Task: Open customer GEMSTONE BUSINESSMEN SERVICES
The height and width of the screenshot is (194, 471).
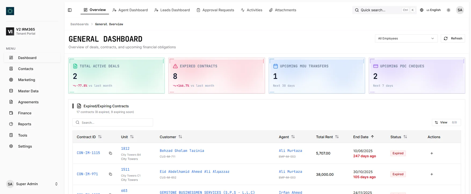Action: pos(207,192)
